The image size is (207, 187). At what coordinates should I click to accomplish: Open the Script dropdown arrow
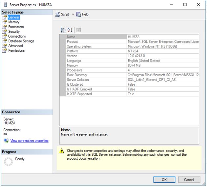pos(73,14)
